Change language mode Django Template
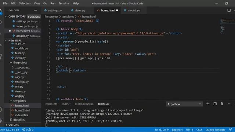The height and width of the screenshot is (132, 235). click(x=216, y=129)
